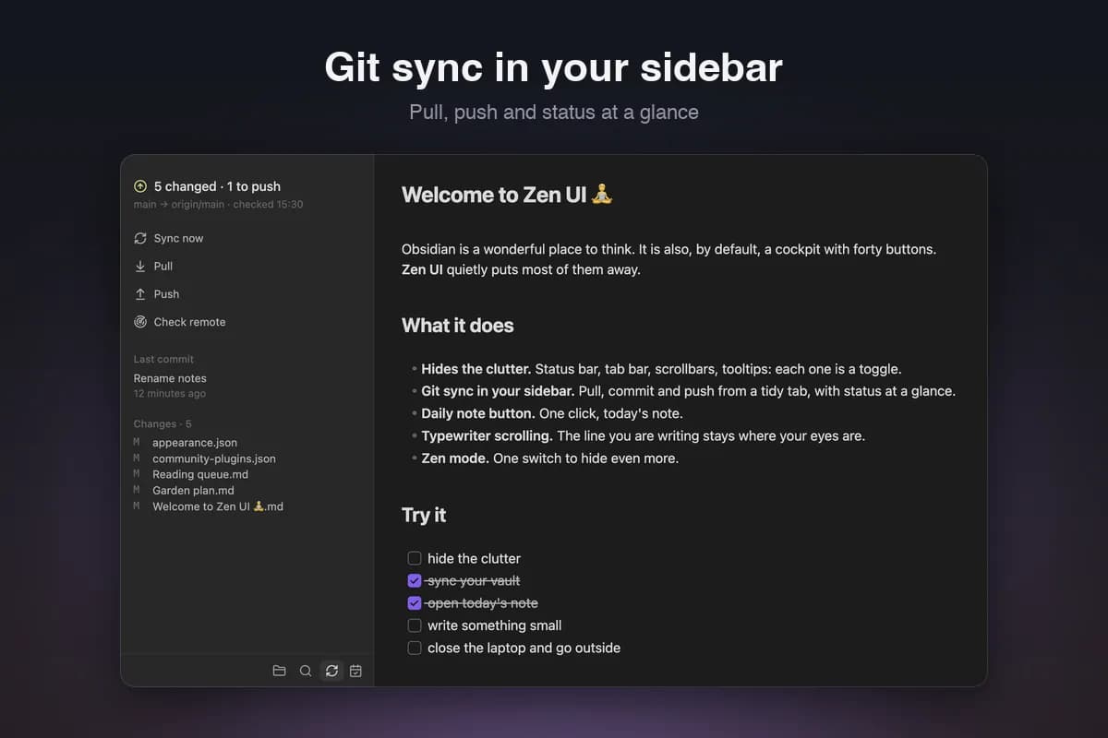Viewport: 1108px width, 738px height.
Task: Click the 'What it does' heading
Action: 458,326
